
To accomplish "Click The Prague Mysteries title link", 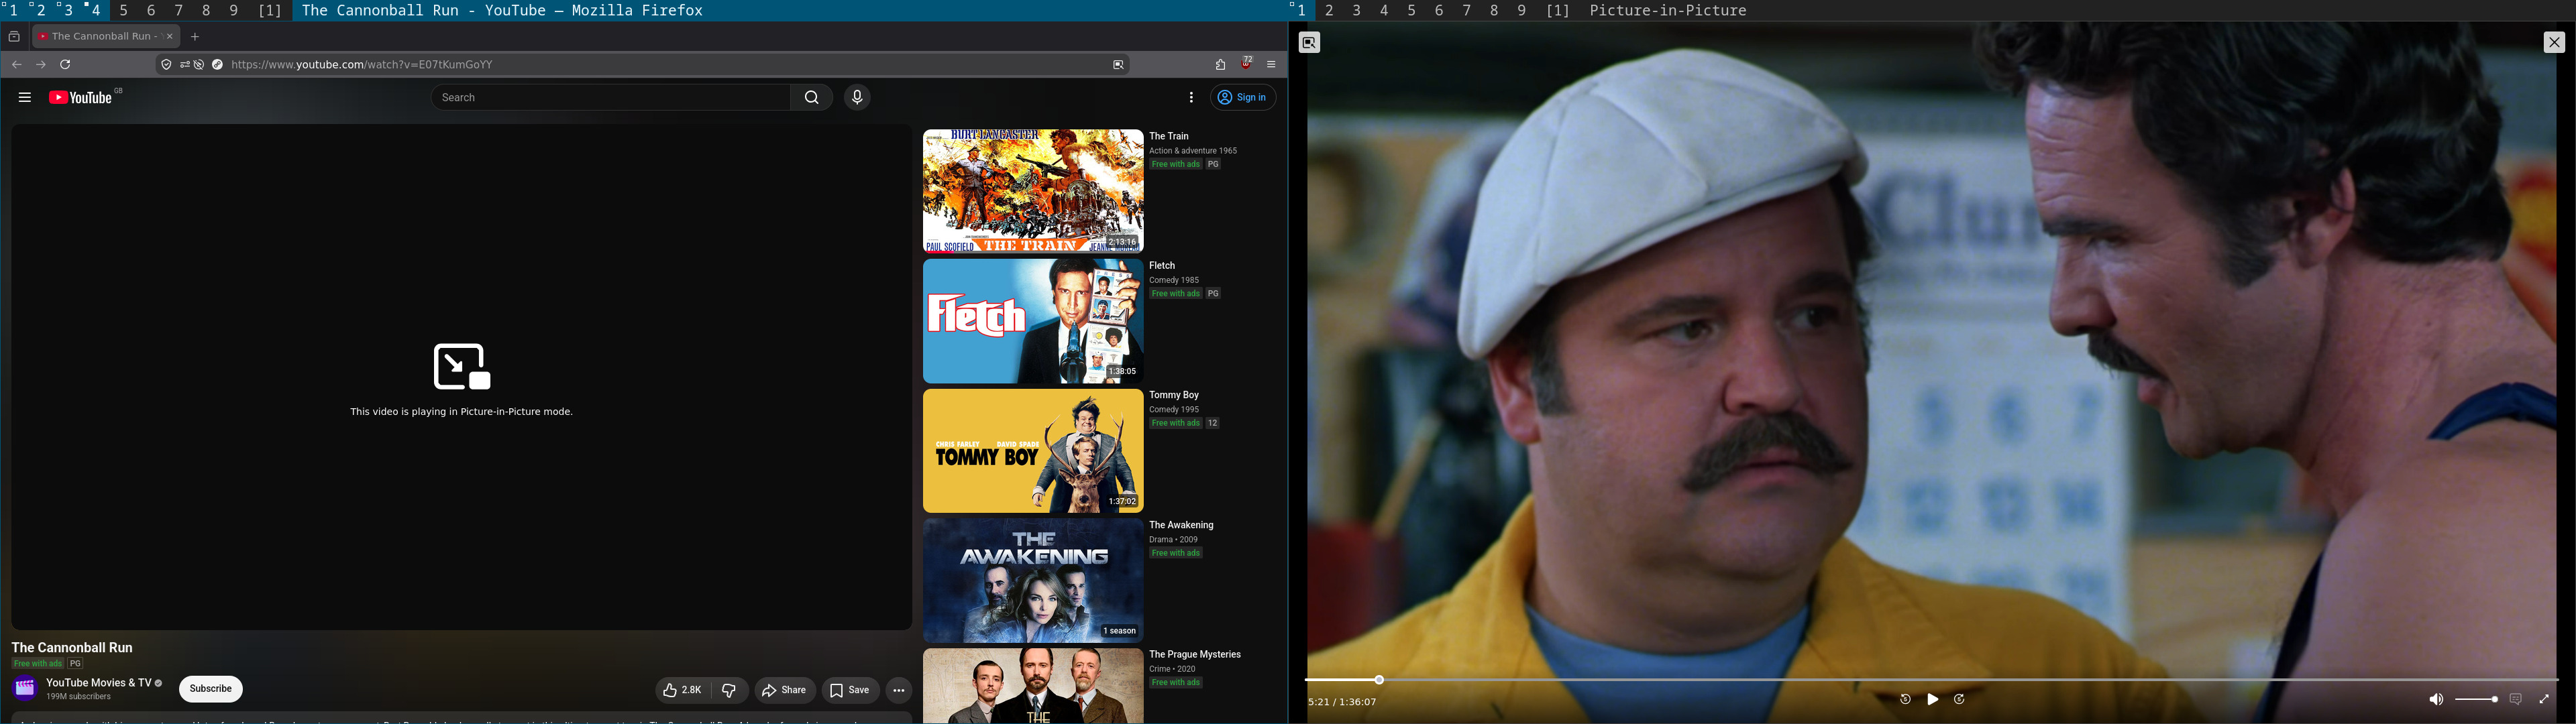I will pos(1195,655).
